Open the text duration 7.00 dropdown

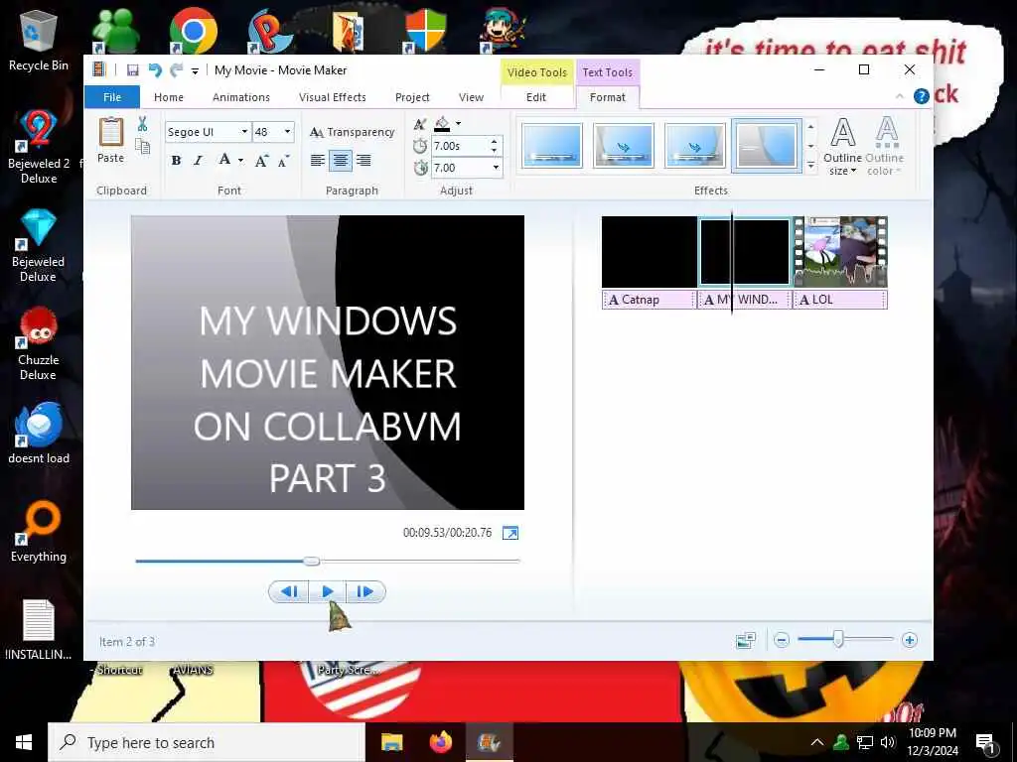tap(496, 168)
